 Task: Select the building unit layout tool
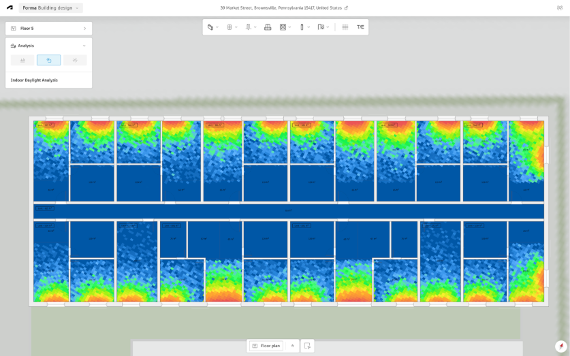(x=268, y=27)
